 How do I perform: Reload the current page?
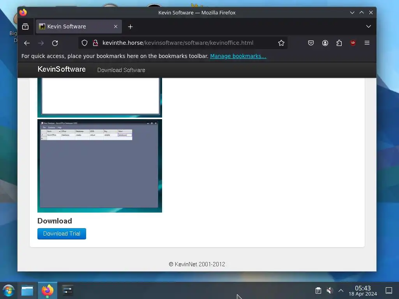[55, 43]
